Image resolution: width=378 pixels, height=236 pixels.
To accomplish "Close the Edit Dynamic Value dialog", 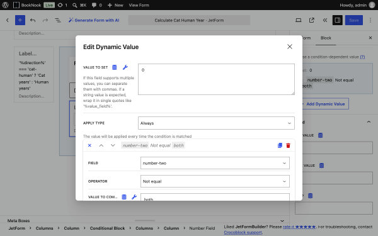I will click(290, 47).
